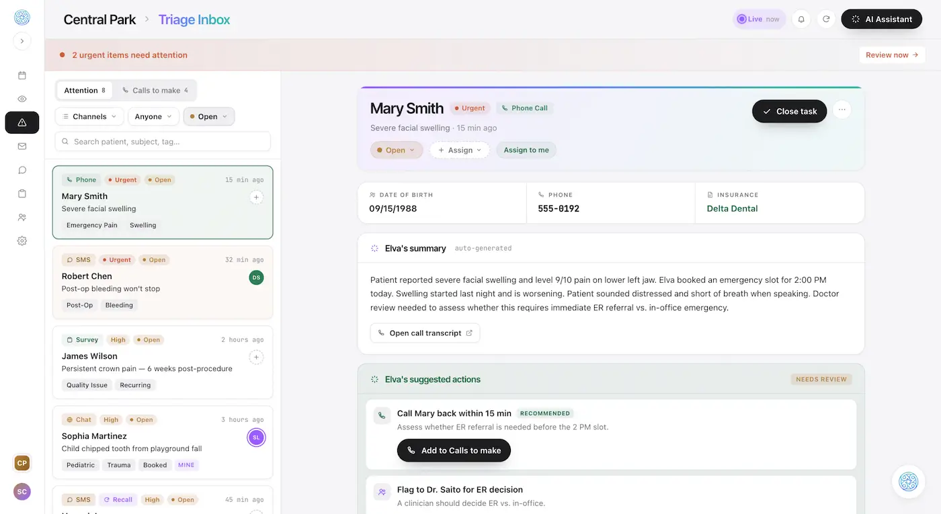Click the MINE tag
Screen dimensions: 941x514
tap(186, 465)
